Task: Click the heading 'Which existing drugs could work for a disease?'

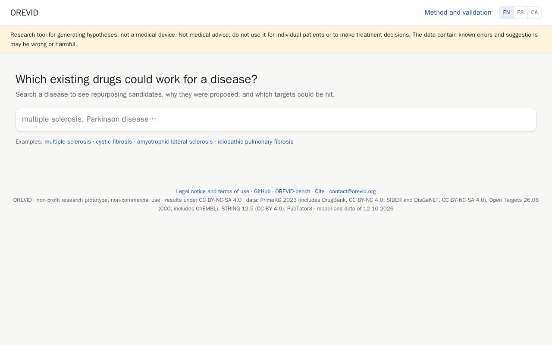Action: [136, 79]
